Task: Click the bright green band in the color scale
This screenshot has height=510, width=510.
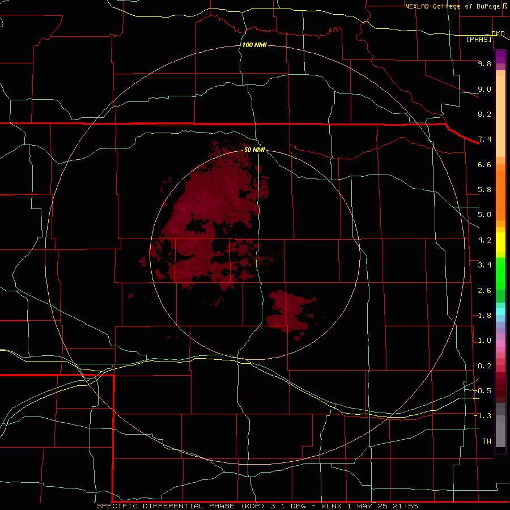Action: click(500, 273)
